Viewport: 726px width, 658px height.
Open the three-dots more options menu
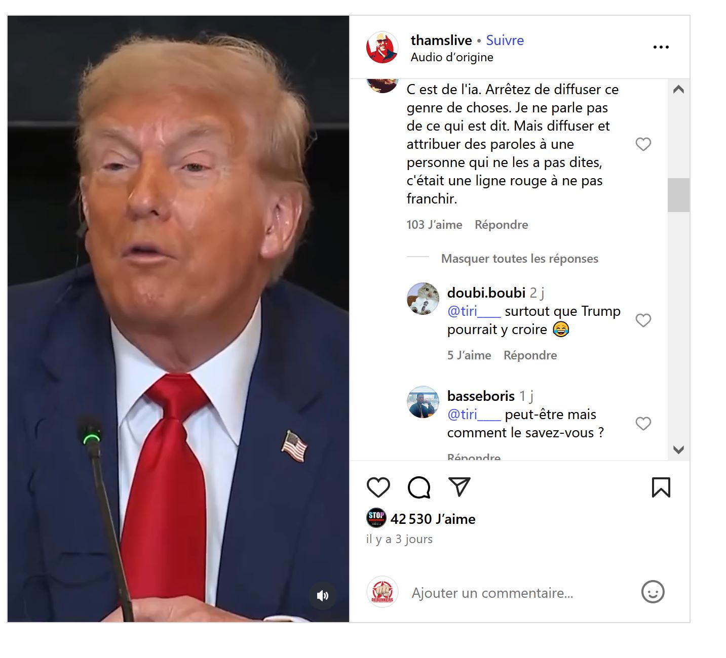(661, 47)
